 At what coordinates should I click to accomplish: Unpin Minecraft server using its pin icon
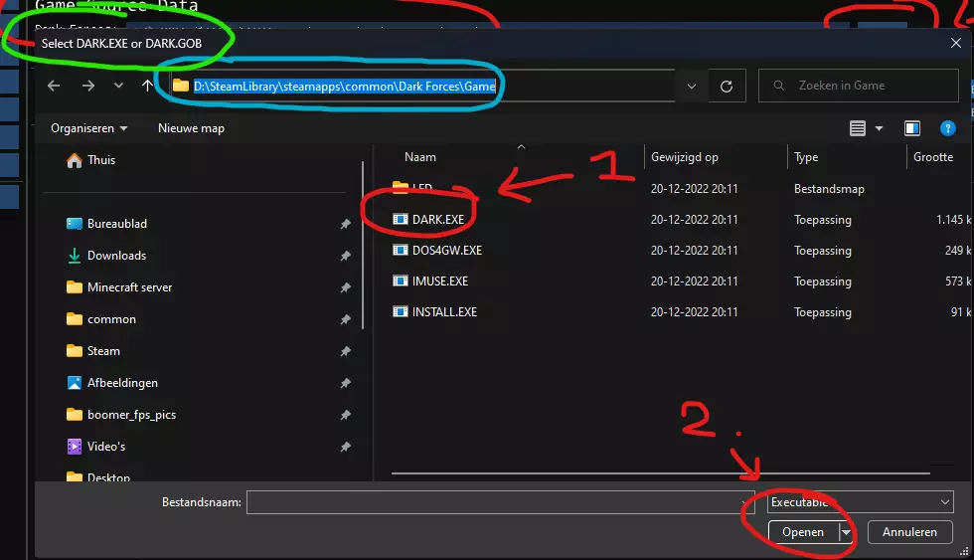[346, 287]
